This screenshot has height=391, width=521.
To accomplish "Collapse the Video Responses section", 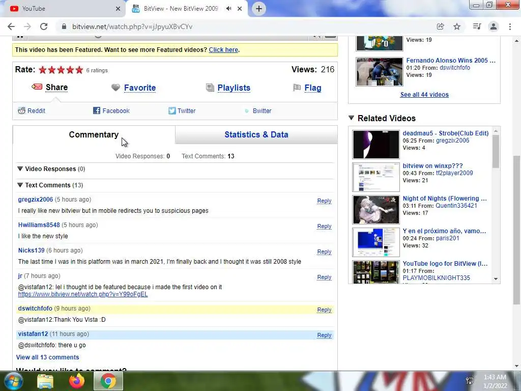I will pyautogui.click(x=20, y=169).
